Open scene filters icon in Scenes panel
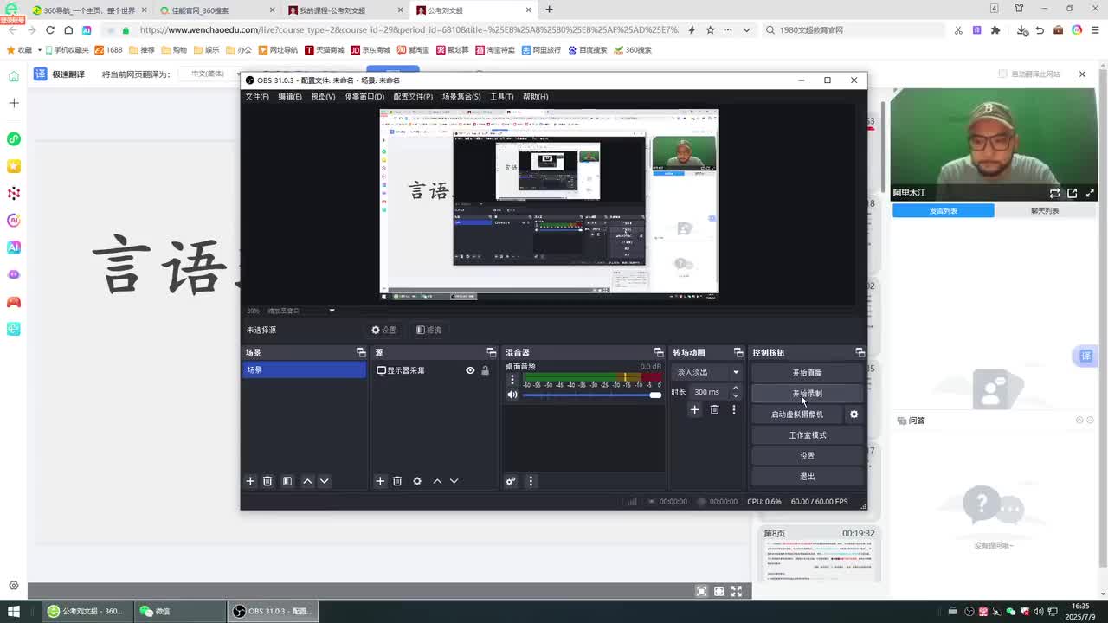This screenshot has width=1108, height=623. (x=287, y=481)
